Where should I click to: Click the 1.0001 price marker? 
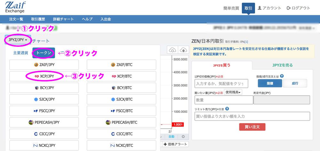tap(178, 124)
